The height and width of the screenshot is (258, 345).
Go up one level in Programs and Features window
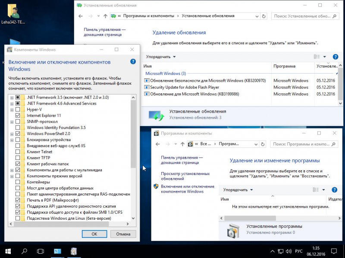(182, 144)
